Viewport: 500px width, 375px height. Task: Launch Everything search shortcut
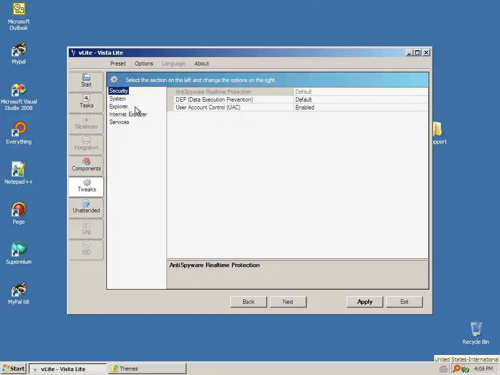(19, 133)
